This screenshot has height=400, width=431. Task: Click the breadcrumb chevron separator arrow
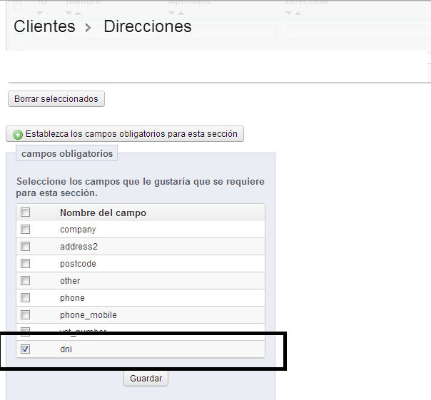coord(89,27)
